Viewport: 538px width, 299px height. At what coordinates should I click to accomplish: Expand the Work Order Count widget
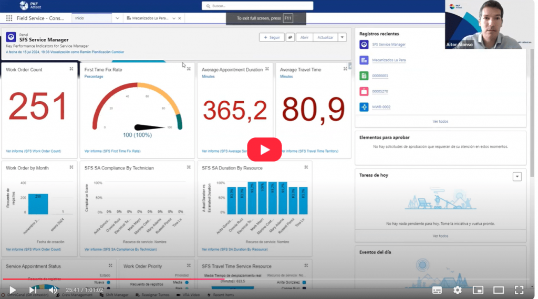tap(71, 69)
